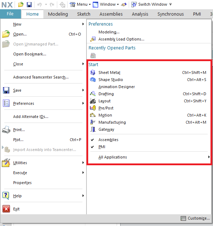Click the Utilities toolbox icon
Image resolution: width=213 pixels, height=226 pixels.
click(6, 163)
